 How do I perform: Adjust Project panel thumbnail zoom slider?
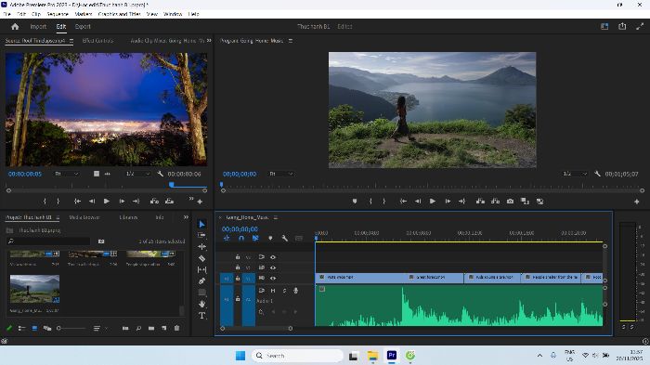click(71, 328)
